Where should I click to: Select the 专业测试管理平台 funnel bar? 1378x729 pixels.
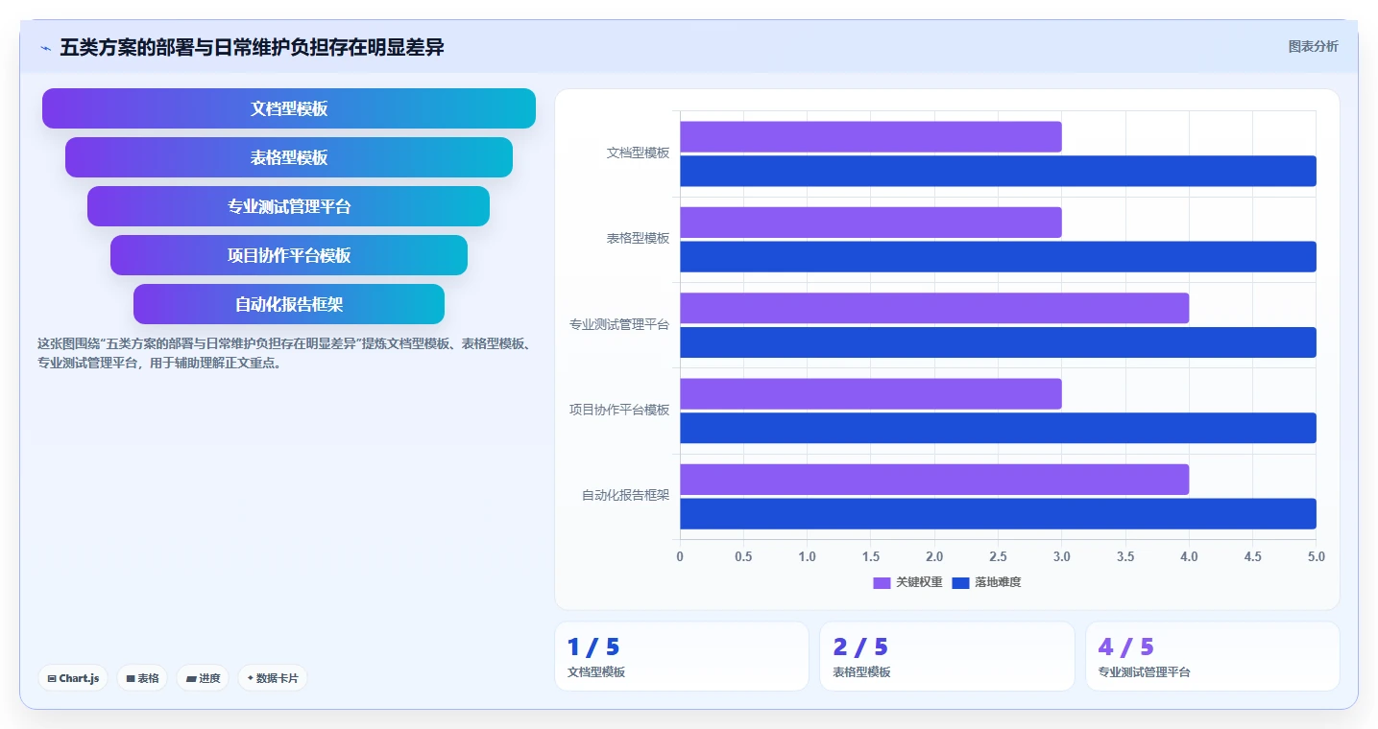(289, 206)
